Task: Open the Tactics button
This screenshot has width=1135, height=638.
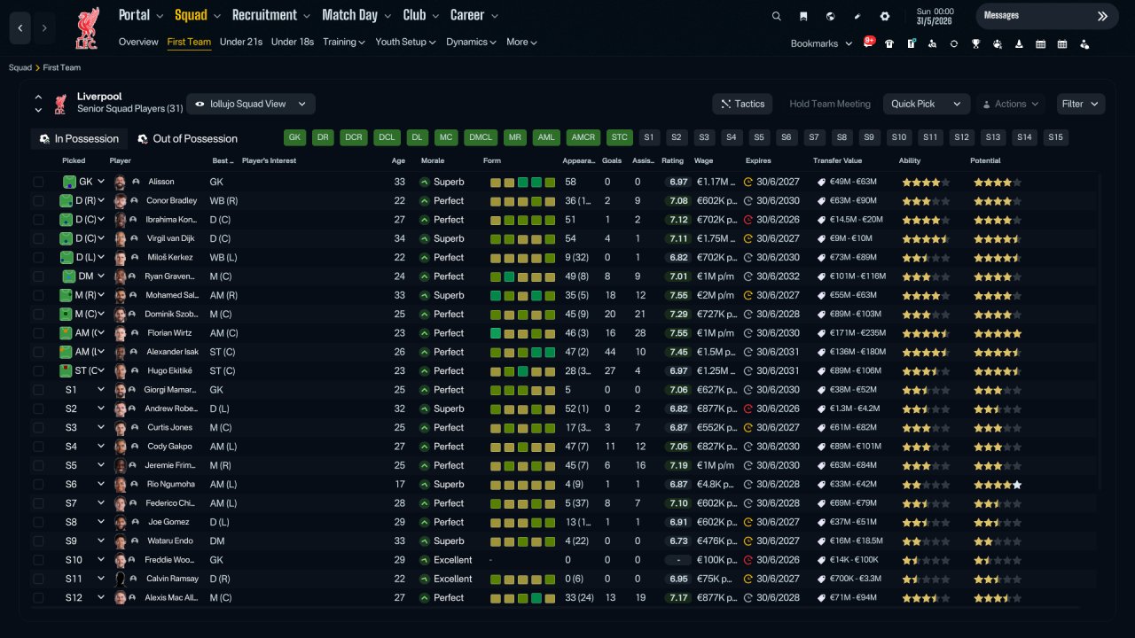Action: (x=742, y=104)
